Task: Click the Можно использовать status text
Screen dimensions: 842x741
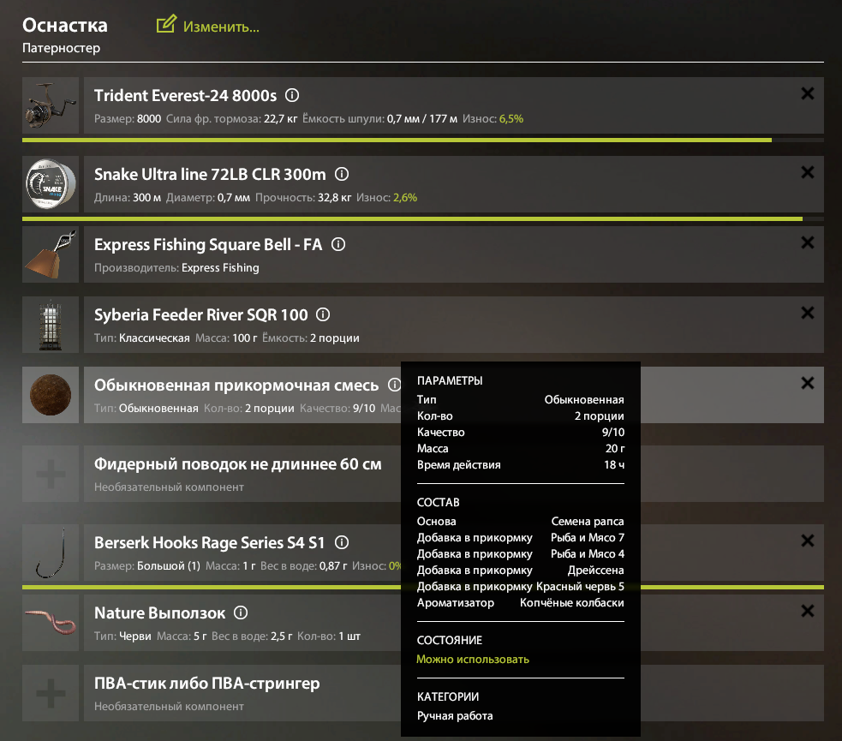Action: (x=473, y=660)
